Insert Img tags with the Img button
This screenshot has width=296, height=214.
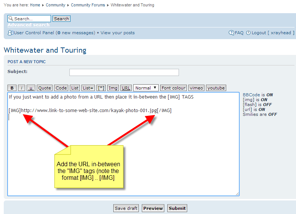[113, 88]
